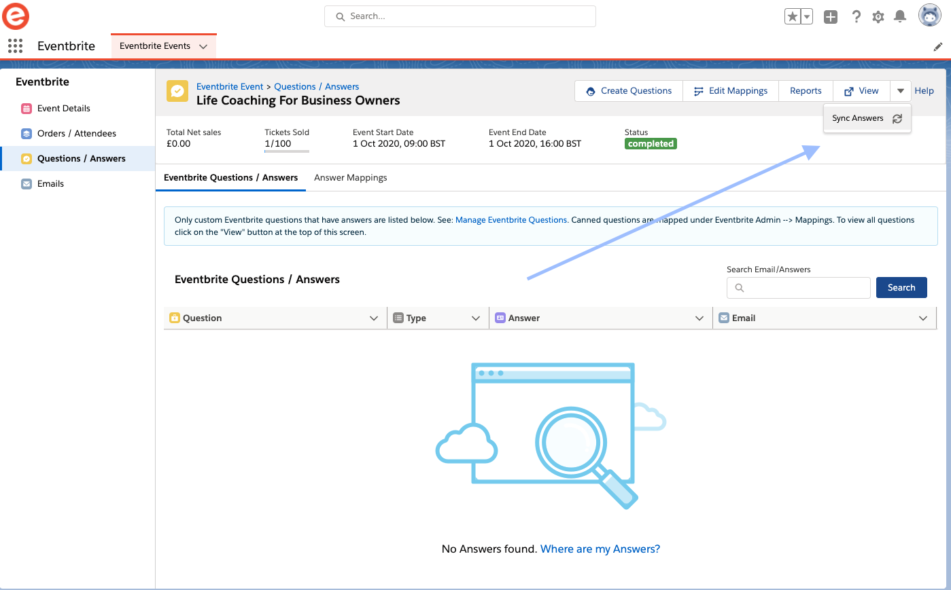951x590 pixels.
Task: Click the event title Life Coaching For Business Owners
Action: 298,100
